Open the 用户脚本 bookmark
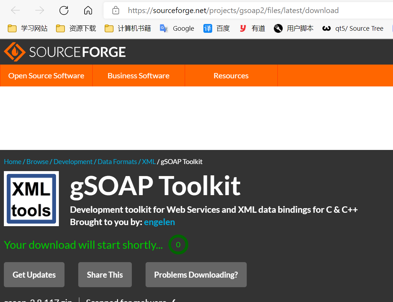393x302 pixels. tap(294, 28)
